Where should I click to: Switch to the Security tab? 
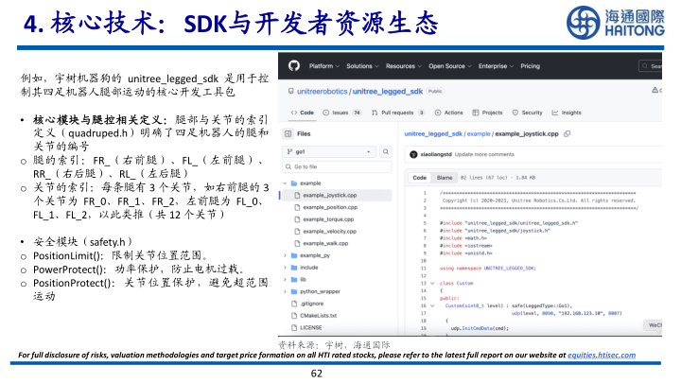click(527, 113)
